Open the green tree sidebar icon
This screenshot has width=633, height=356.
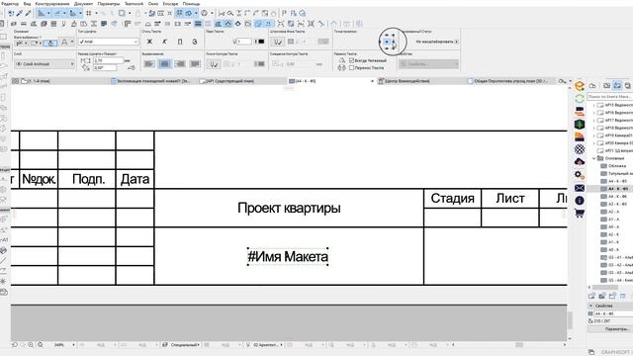point(580,124)
